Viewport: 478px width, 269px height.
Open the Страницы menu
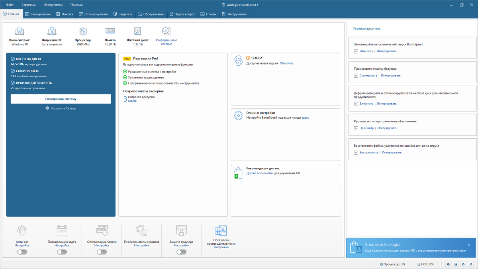(29, 5)
